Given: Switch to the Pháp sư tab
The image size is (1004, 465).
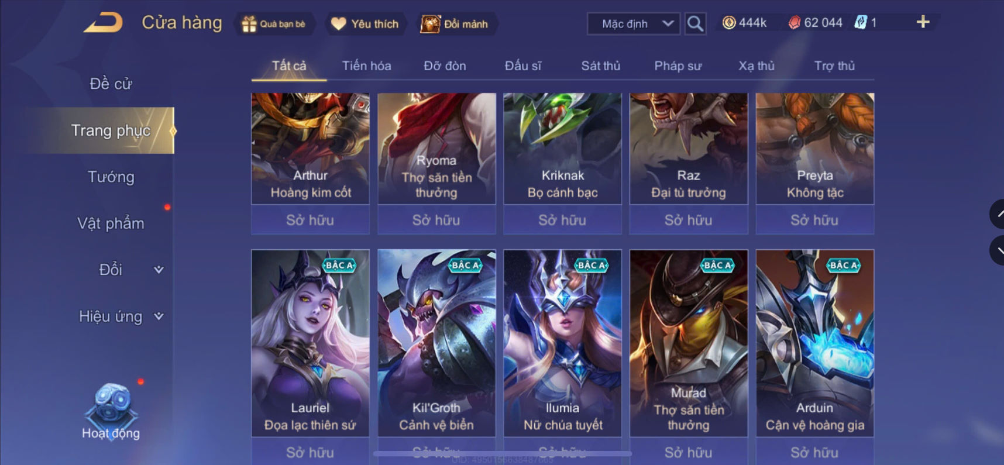Looking at the screenshot, I should 678,66.
